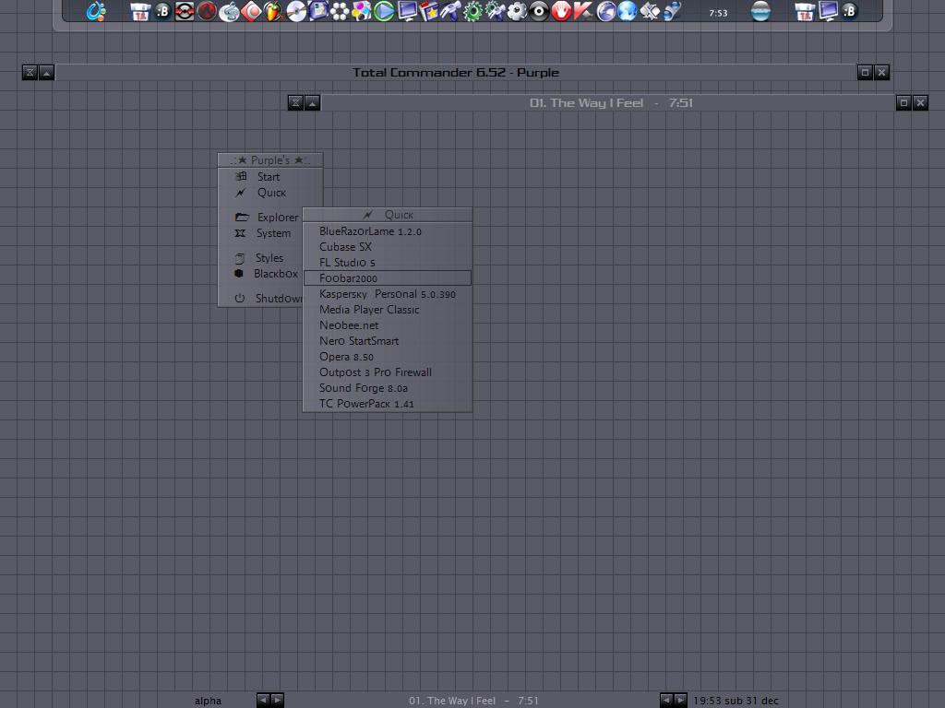The image size is (945, 708).
Task: Expand the Quick entry in Purple's menu
Action: pos(270,193)
